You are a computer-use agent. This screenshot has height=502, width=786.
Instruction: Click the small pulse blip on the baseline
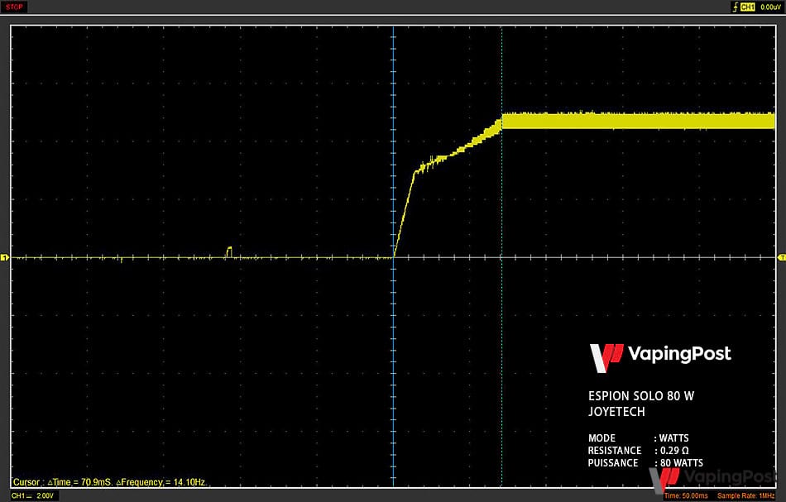[229, 252]
